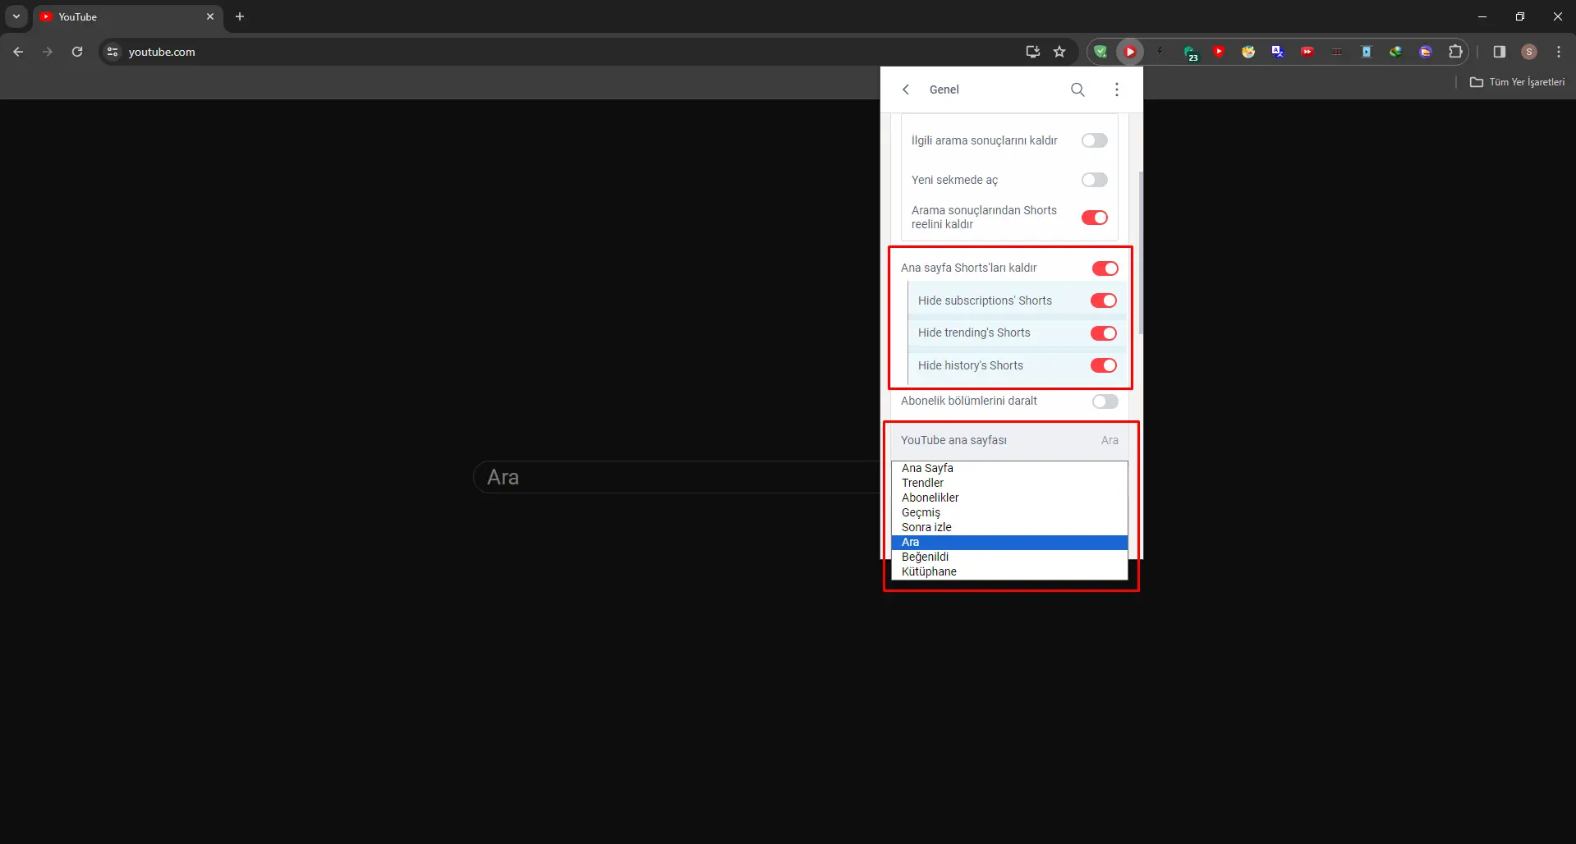Screen dimensions: 1576x844
Task: Toggle Hide trending's Shorts switch
Action: point(1104,333)
